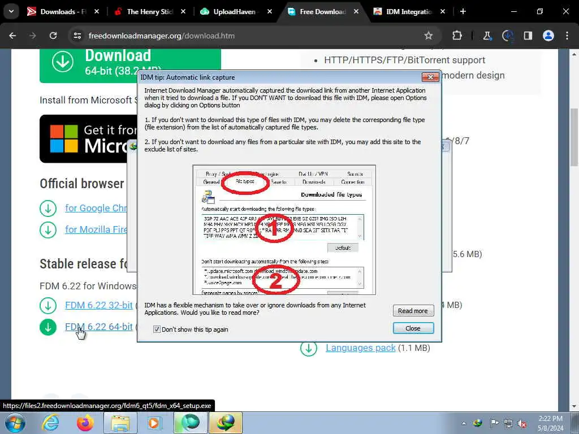579x434 pixels.
Task: Go forward to the next page
Action: point(33,36)
